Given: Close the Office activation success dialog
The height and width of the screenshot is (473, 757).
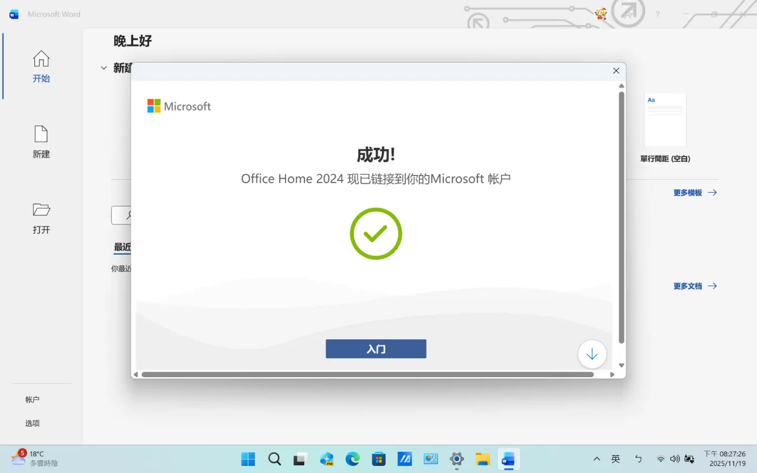Looking at the screenshot, I should point(616,71).
